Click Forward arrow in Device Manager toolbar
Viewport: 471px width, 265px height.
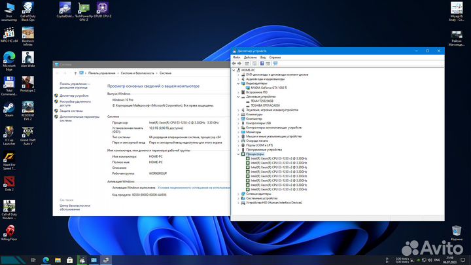tap(239, 63)
